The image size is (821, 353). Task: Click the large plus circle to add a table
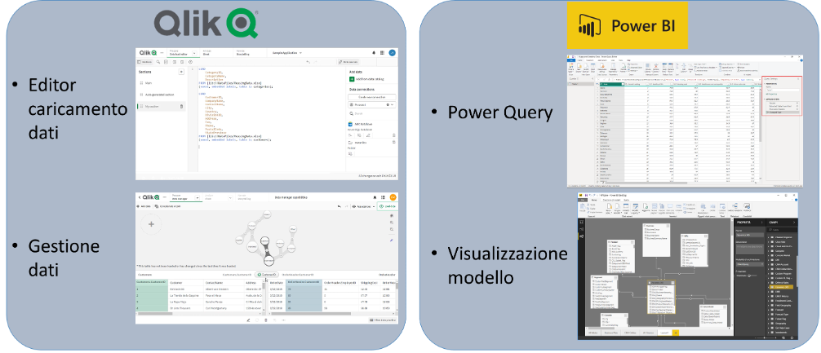coord(151,224)
